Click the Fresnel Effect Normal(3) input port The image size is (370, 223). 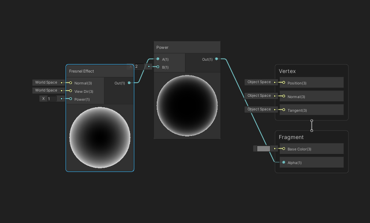(70, 83)
